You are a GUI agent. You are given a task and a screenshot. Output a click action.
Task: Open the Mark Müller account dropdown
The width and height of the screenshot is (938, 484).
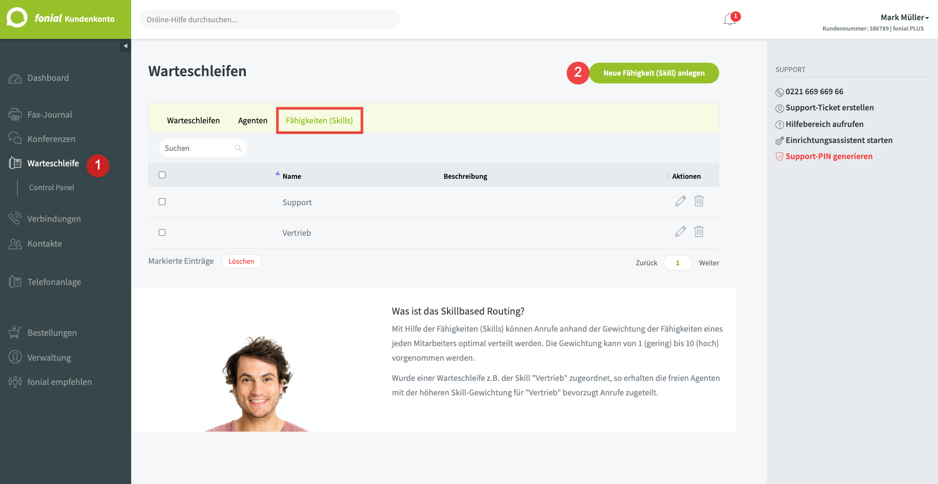click(905, 18)
